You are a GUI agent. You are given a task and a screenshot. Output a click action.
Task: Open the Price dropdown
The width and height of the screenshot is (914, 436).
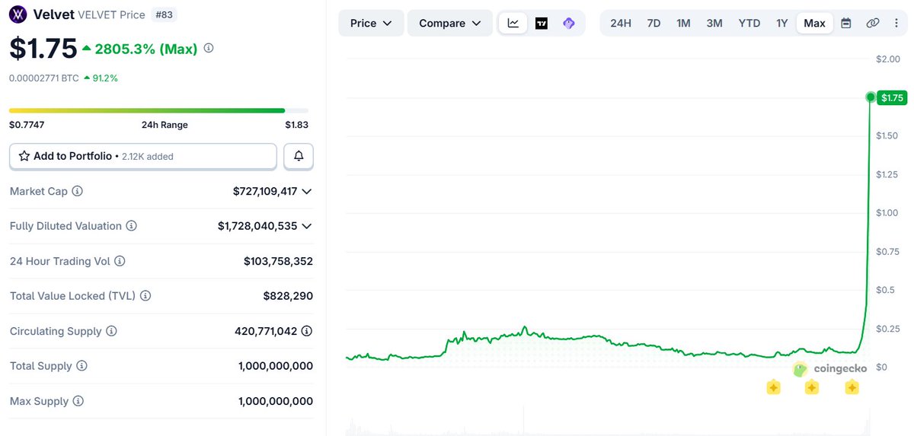[x=371, y=23]
